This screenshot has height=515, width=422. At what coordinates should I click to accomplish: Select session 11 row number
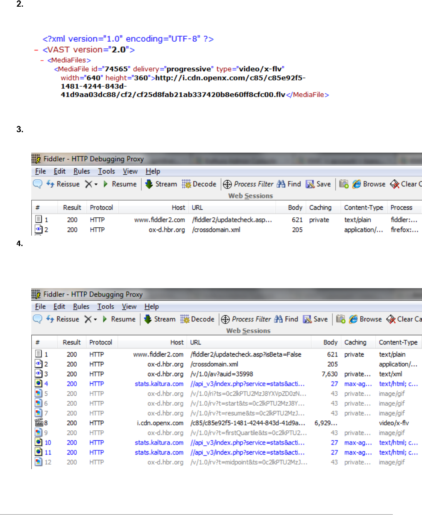(x=48, y=452)
